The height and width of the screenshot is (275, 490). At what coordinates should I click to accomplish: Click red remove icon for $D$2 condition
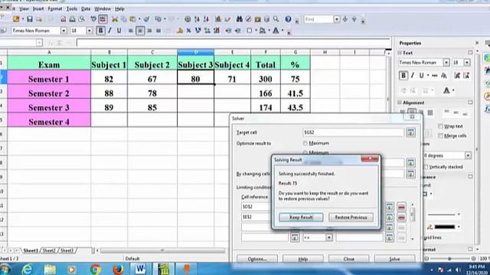tap(401, 207)
